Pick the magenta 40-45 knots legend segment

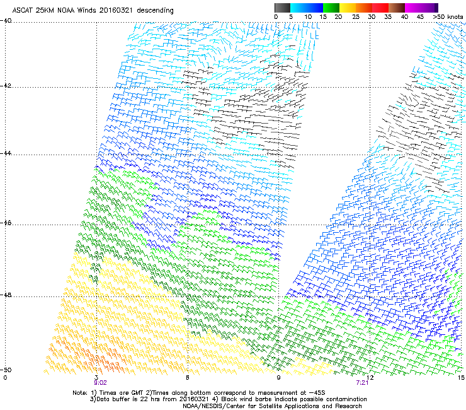413,8
